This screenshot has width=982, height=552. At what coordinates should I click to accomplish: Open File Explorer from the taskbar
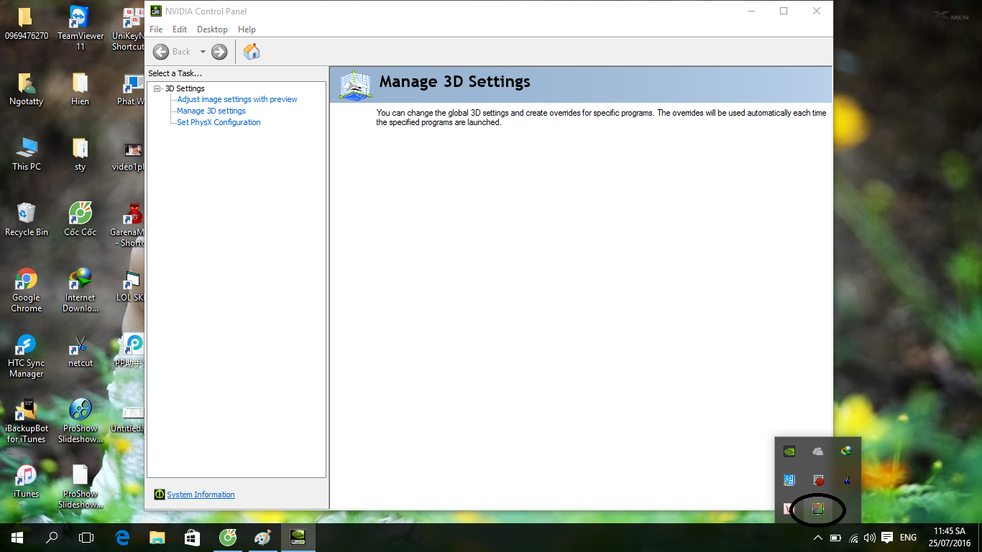point(157,538)
